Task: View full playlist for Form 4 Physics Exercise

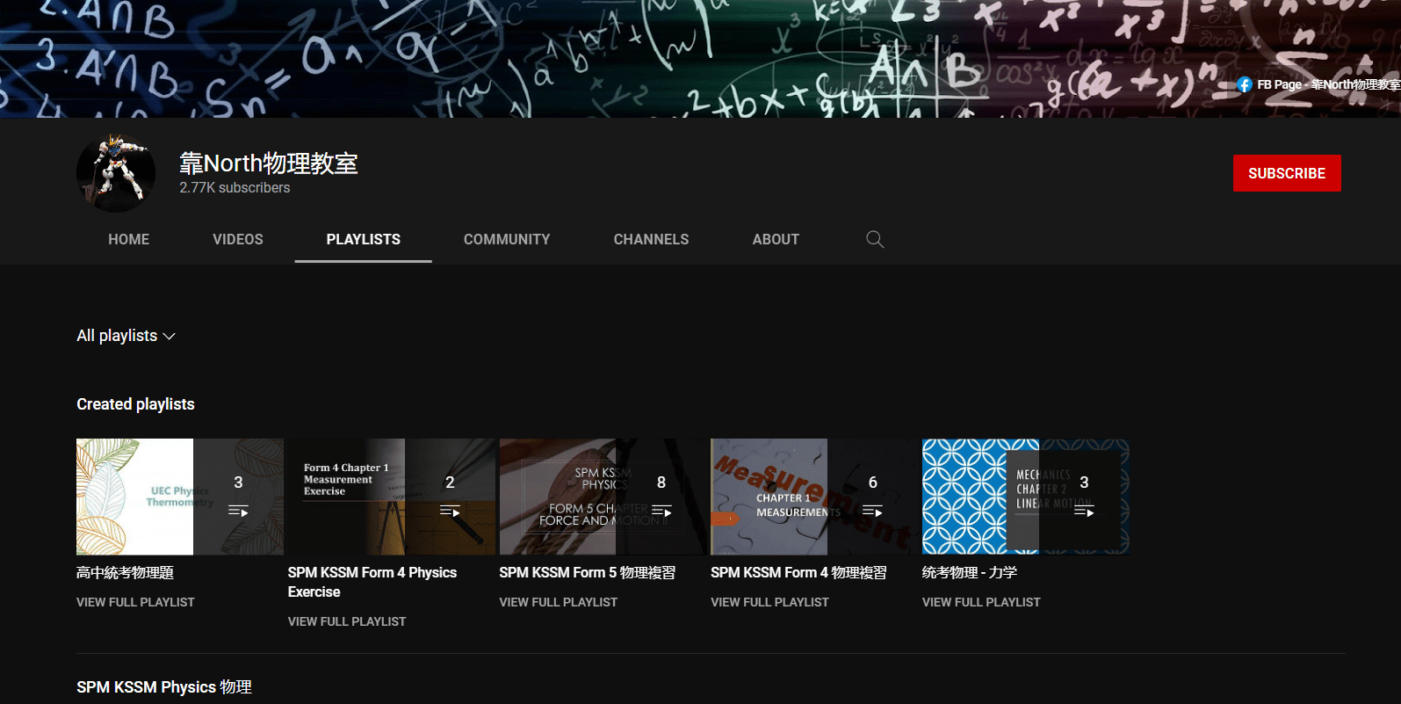Action: click(347, 621)
